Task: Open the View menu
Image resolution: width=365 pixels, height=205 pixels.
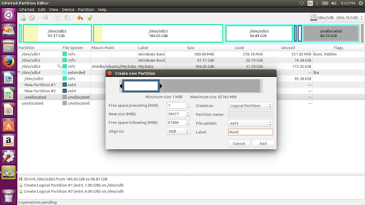Action: pyautogui.click(x=54, y=10)
